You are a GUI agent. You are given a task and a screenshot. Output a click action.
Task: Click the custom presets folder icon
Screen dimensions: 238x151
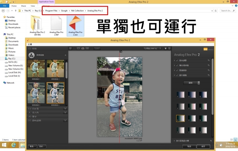(x=30, y=108)
